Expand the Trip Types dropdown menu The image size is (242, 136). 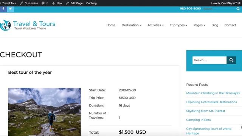click(x=178, y=25)
